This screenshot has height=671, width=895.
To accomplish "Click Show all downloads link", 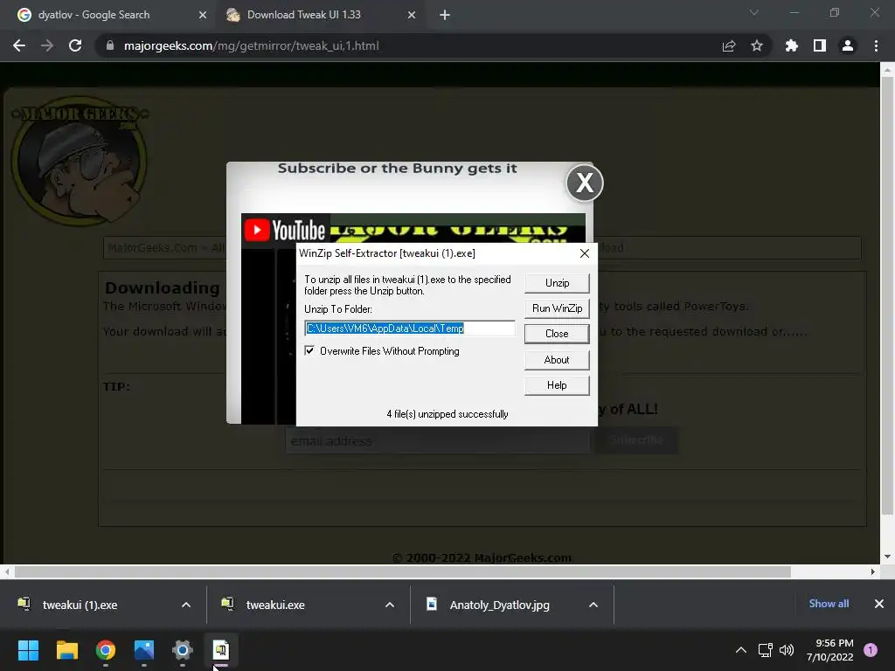I will pyautogui.click(x=829, y=604).
